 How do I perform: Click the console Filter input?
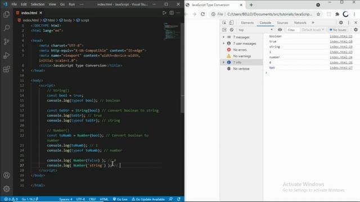pyautogui.click(x=292, y=30)
